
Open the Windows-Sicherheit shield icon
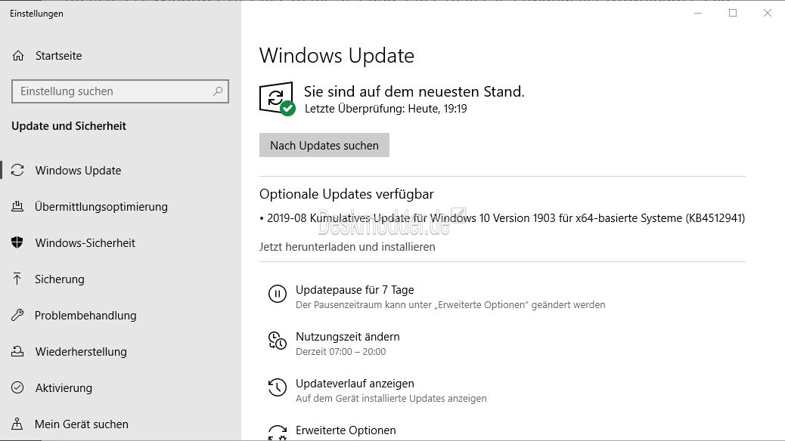pyautogui.click(x=17, y=242)
